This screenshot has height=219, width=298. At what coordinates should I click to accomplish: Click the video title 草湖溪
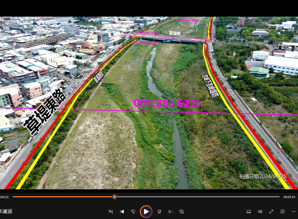[x=6, y=212]
